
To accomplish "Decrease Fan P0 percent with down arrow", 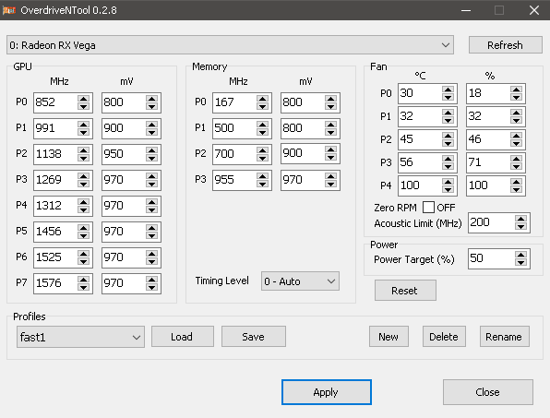I will point(516,97).
